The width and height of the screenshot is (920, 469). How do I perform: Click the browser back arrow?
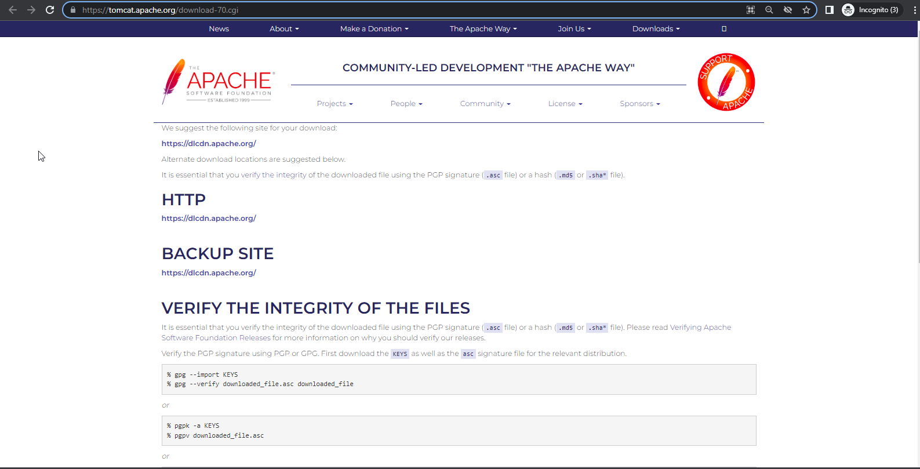[x=13, y=10]
